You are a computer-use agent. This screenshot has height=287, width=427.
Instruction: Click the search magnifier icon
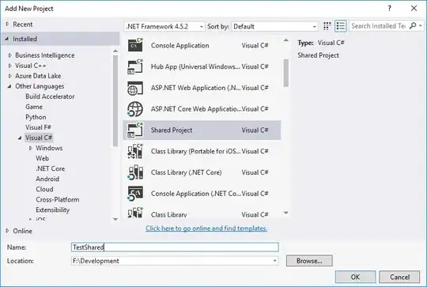[x=413, y=26]
